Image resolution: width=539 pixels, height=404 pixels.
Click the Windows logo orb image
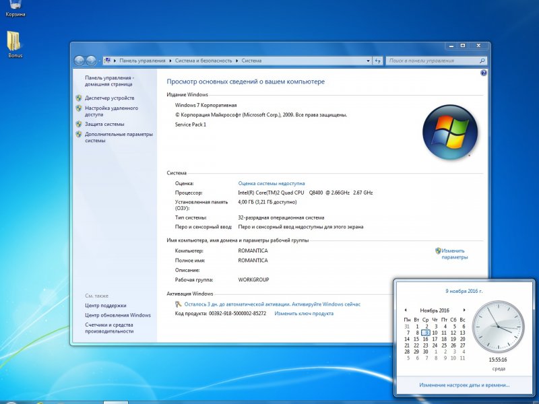(x=449, y=132)
